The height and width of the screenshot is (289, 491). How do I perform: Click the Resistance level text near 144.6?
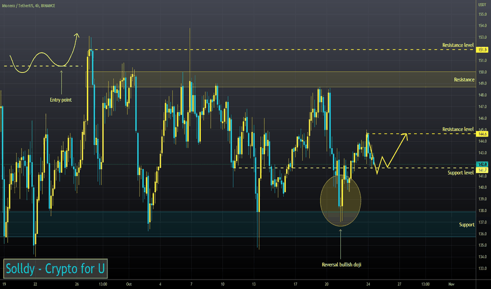458,129
